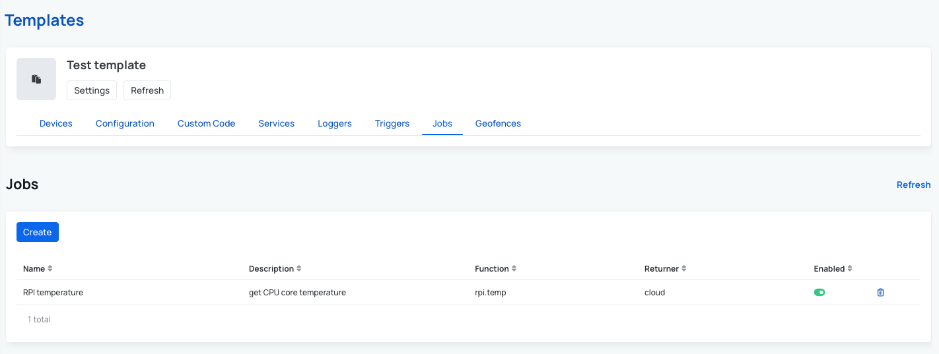
Task: Open the Devices tab
Action: coord(56,123)
